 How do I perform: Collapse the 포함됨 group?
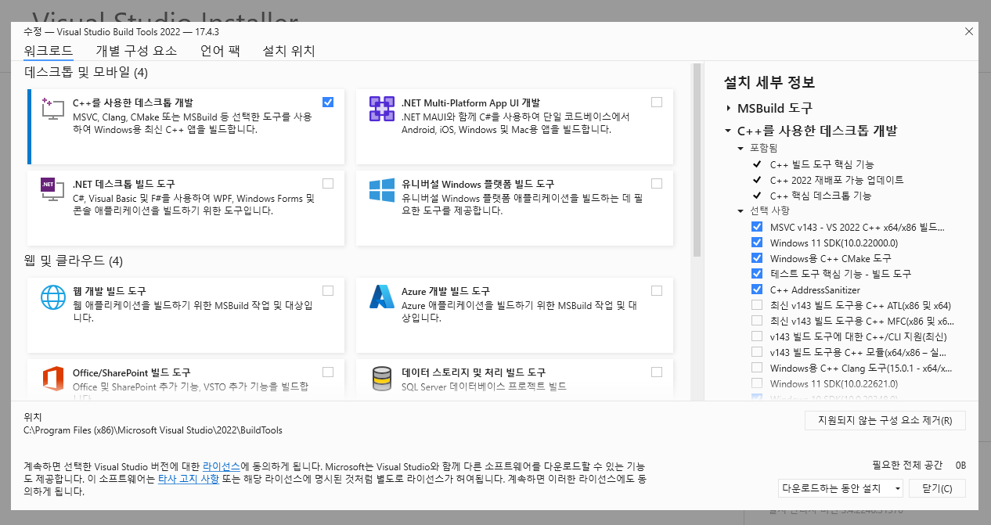(x=741, y=148)
